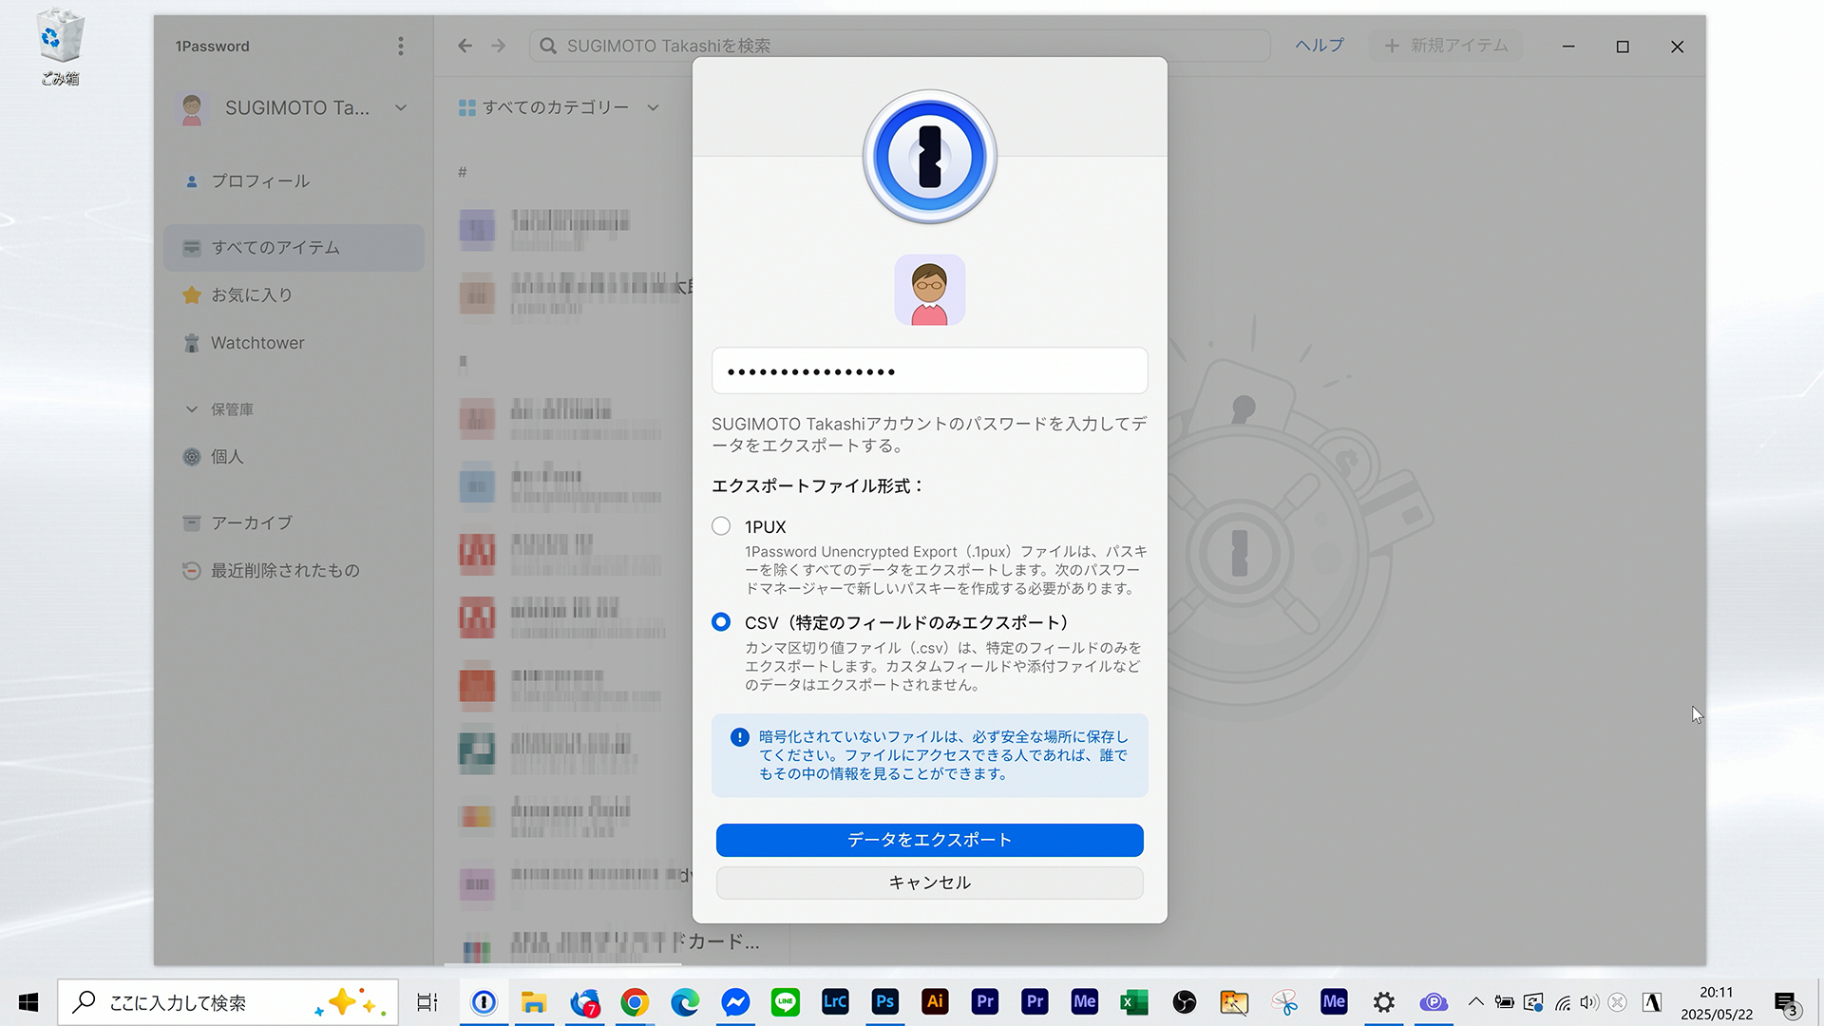The height and width of the screenshot is (1026, 1824).
Task: Click the 1Password logo in the export dialog
Action: click(929, 157)
